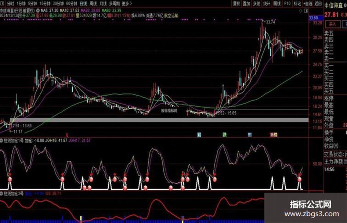
Task: Click the 叠加 overlay button
Action: tap(246, 4)
